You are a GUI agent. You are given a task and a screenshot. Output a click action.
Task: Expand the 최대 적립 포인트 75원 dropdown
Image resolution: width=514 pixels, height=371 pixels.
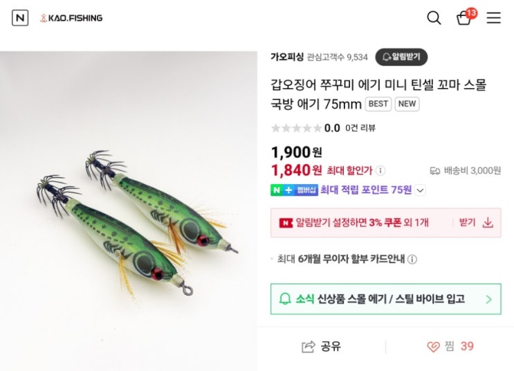420,190
